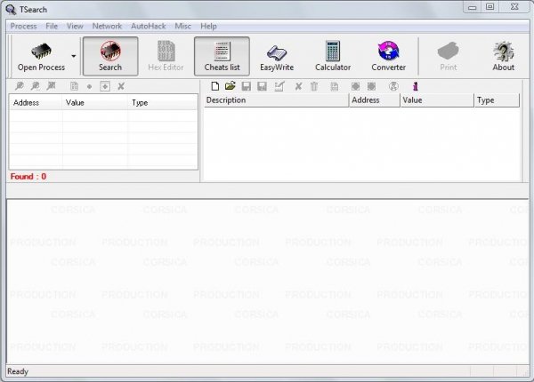This screenshot has width=534, height=382.
Task: Click the cheats list Address column header
Action: (375, 100)
